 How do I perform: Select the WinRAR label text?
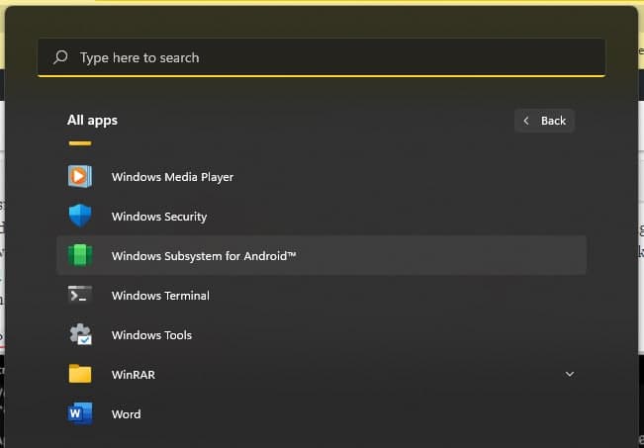pos(134,375)
